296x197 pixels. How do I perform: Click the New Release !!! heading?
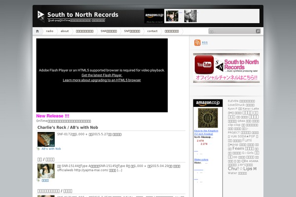(x=53, y=116)
